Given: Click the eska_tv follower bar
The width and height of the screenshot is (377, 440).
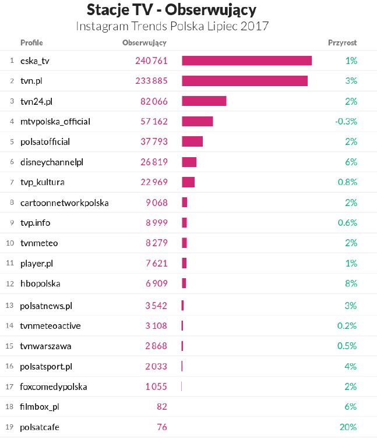Looking at the screenshot, I should [246, 61].
